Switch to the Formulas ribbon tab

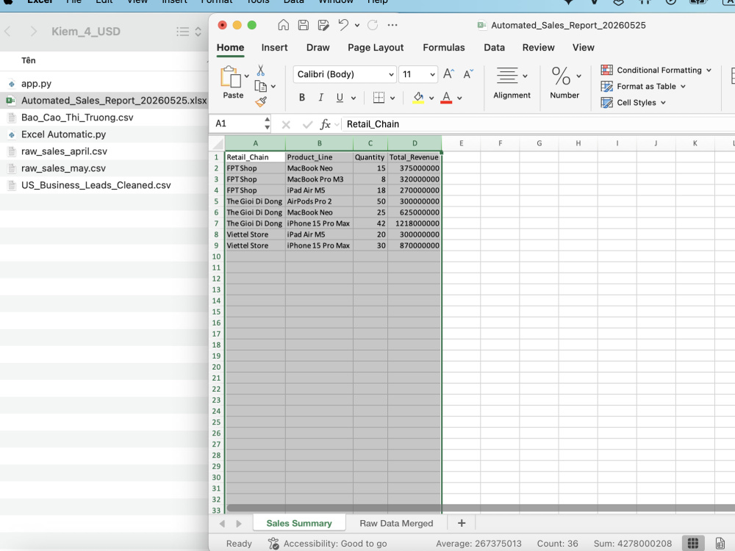tap(444, 47)
